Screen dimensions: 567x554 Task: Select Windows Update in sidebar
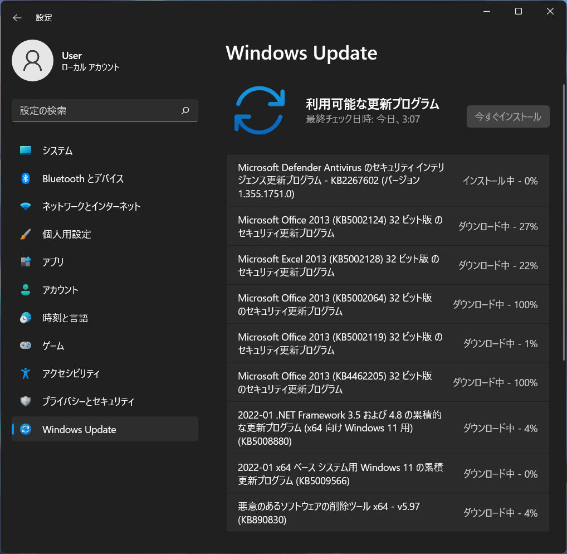pos(105,429)
